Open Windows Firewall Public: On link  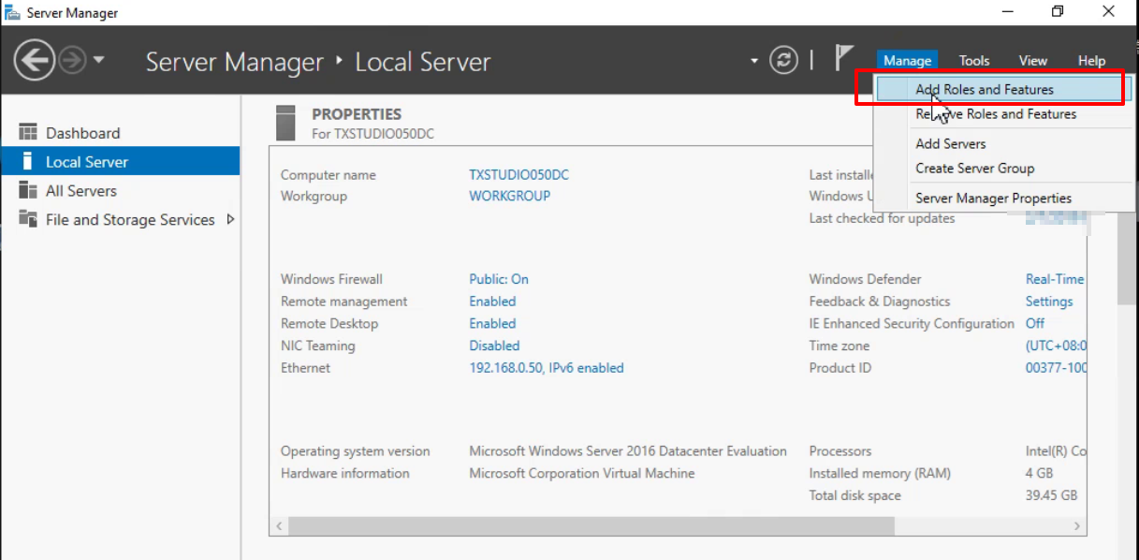(x=499, y=279)
